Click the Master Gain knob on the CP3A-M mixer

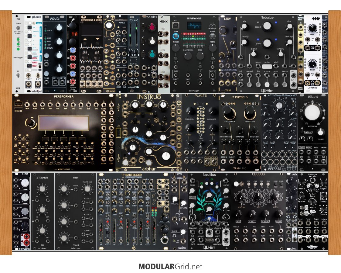tap(87, 189)
